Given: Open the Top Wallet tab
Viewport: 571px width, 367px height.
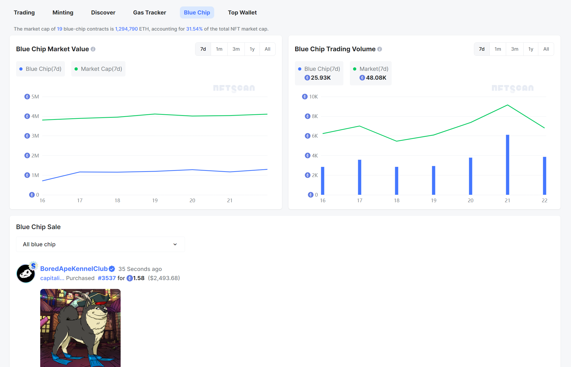Looking at the screenshot, I should [242, 13].
